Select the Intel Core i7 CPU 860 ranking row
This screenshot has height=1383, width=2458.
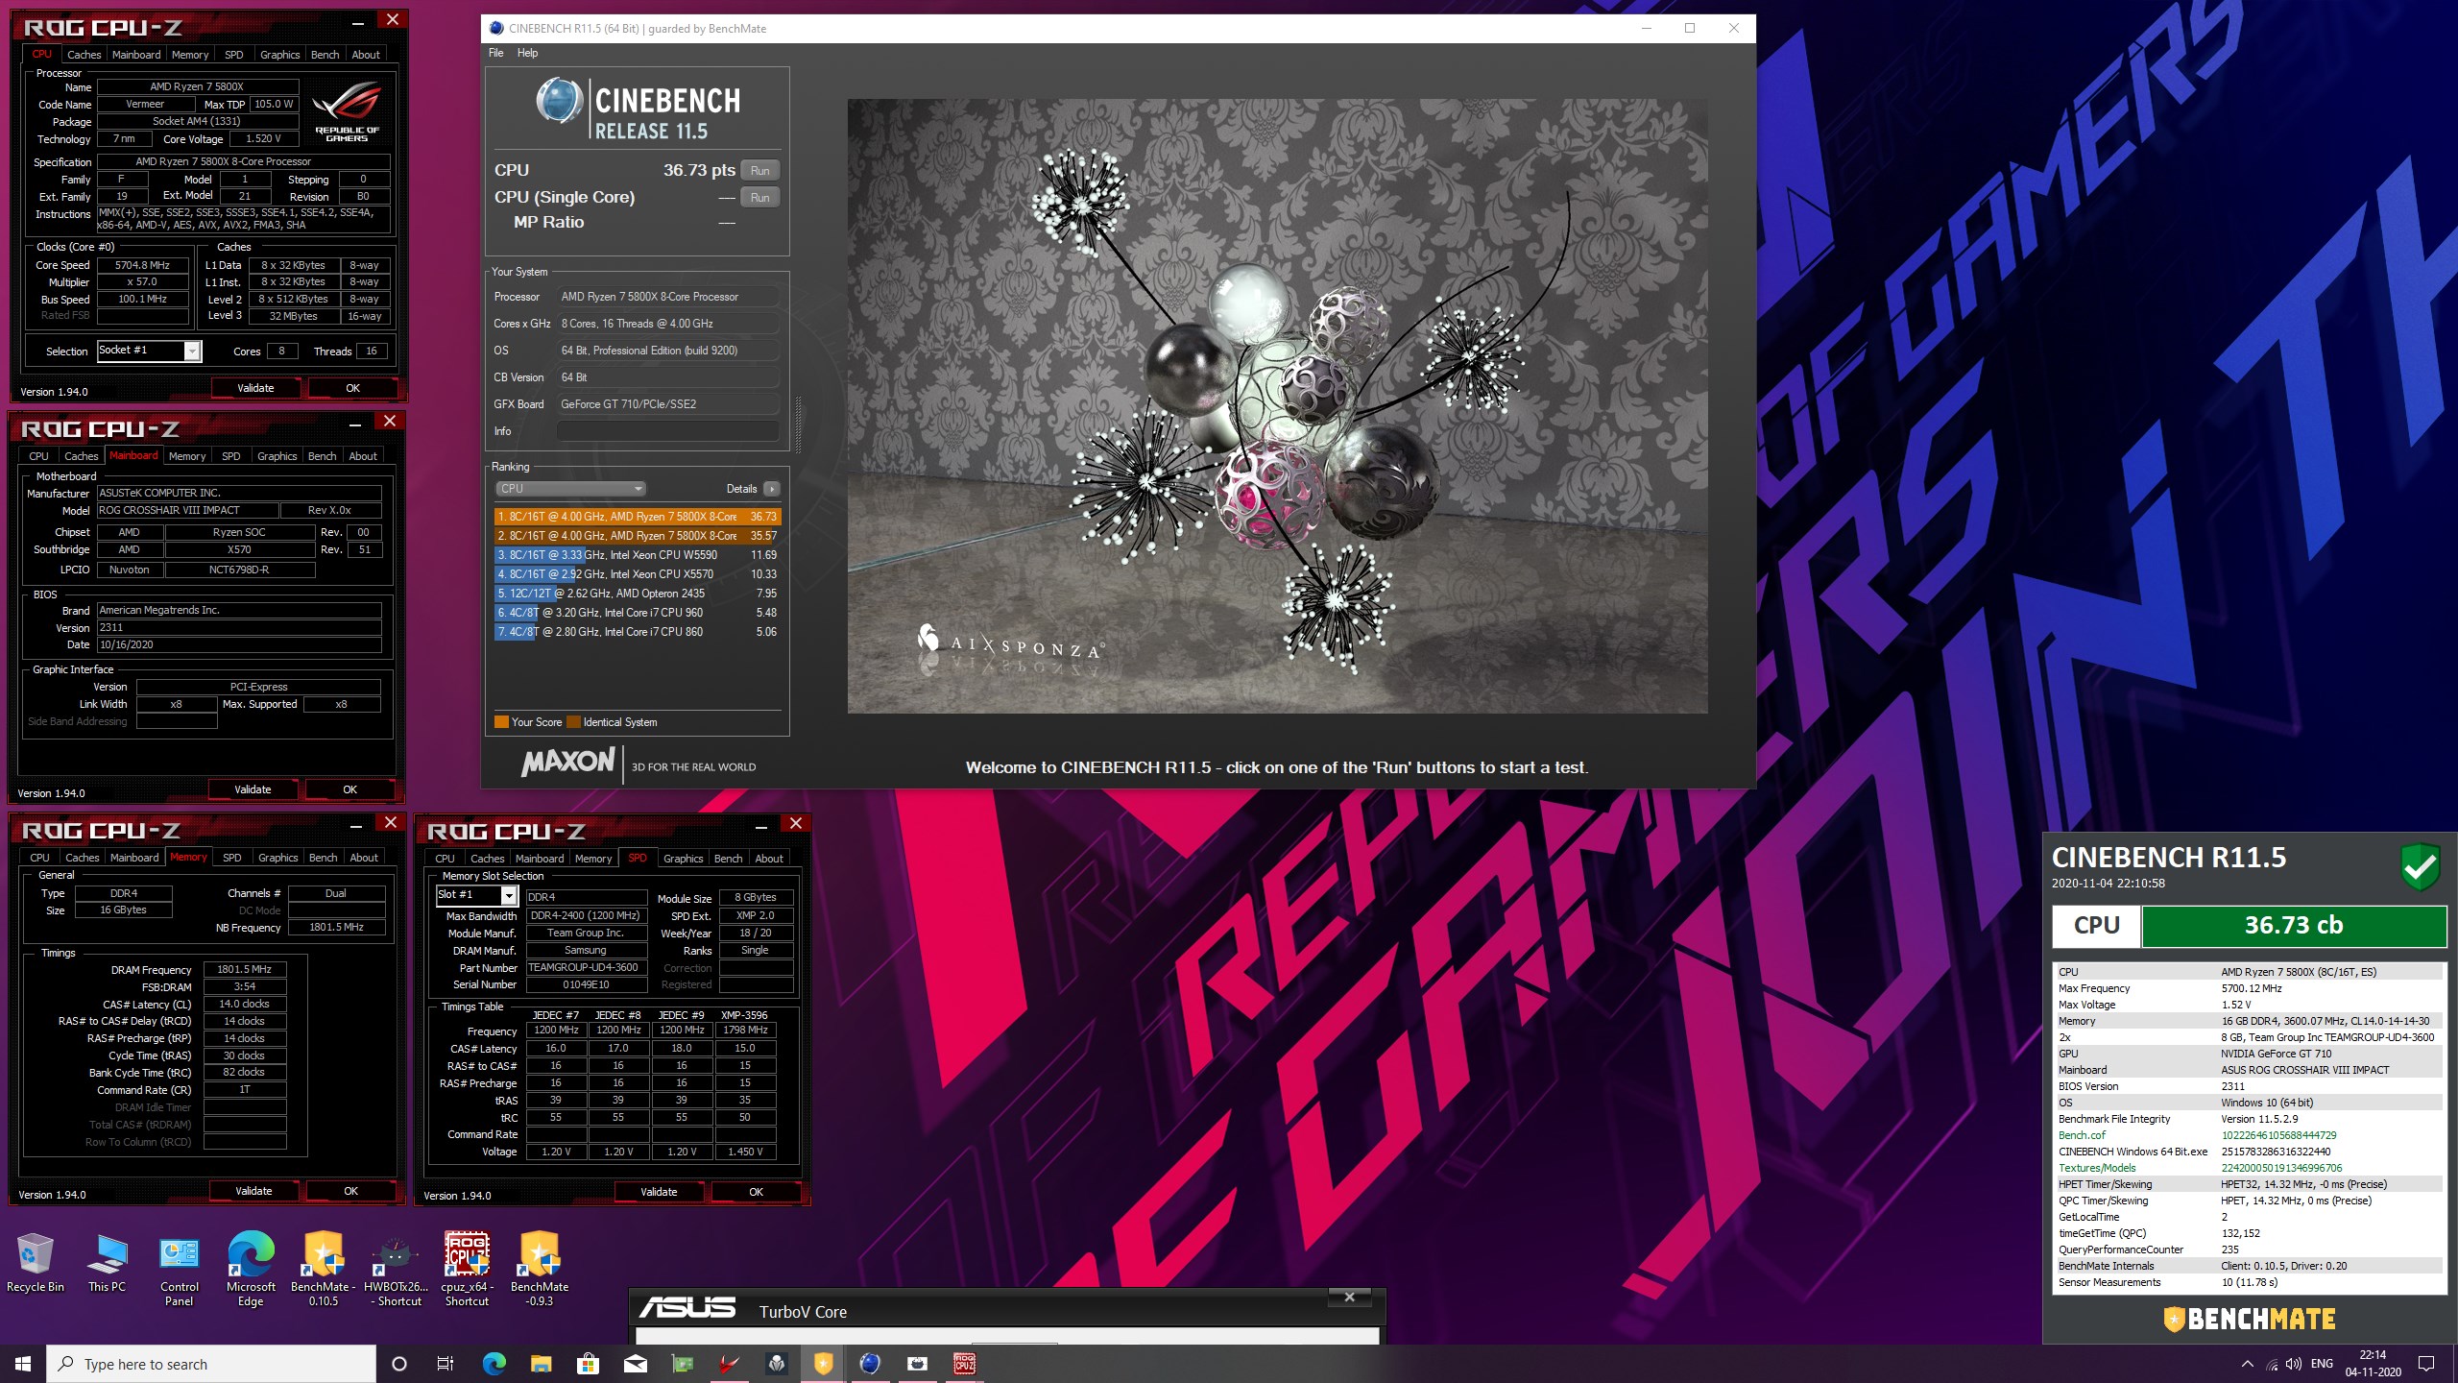click(638, 632)
